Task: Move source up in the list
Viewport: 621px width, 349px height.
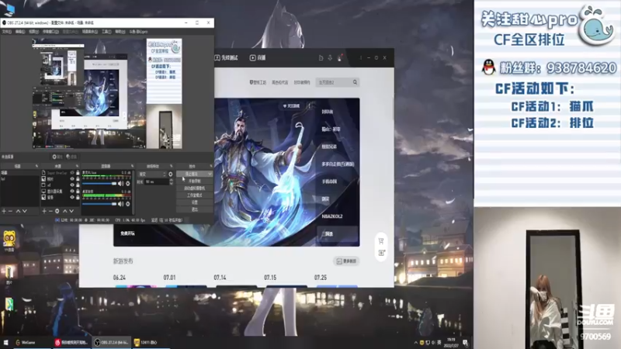Action: point(65,211)
